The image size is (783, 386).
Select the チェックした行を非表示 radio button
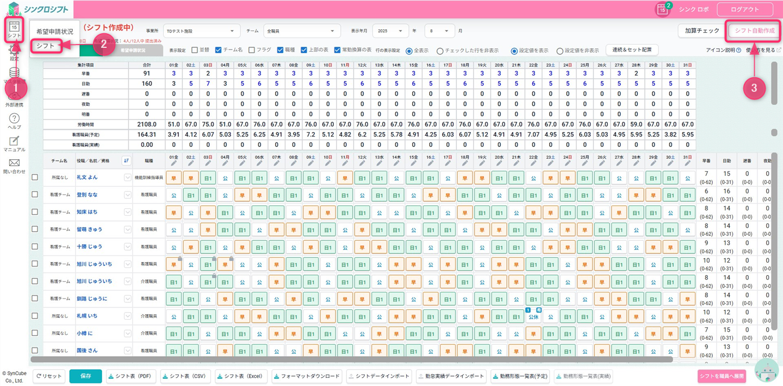tap(440, 51)
